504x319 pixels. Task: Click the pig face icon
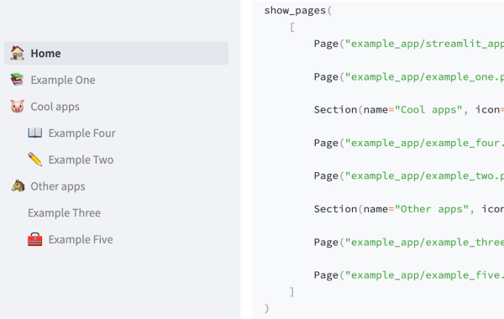pos(18,107)
